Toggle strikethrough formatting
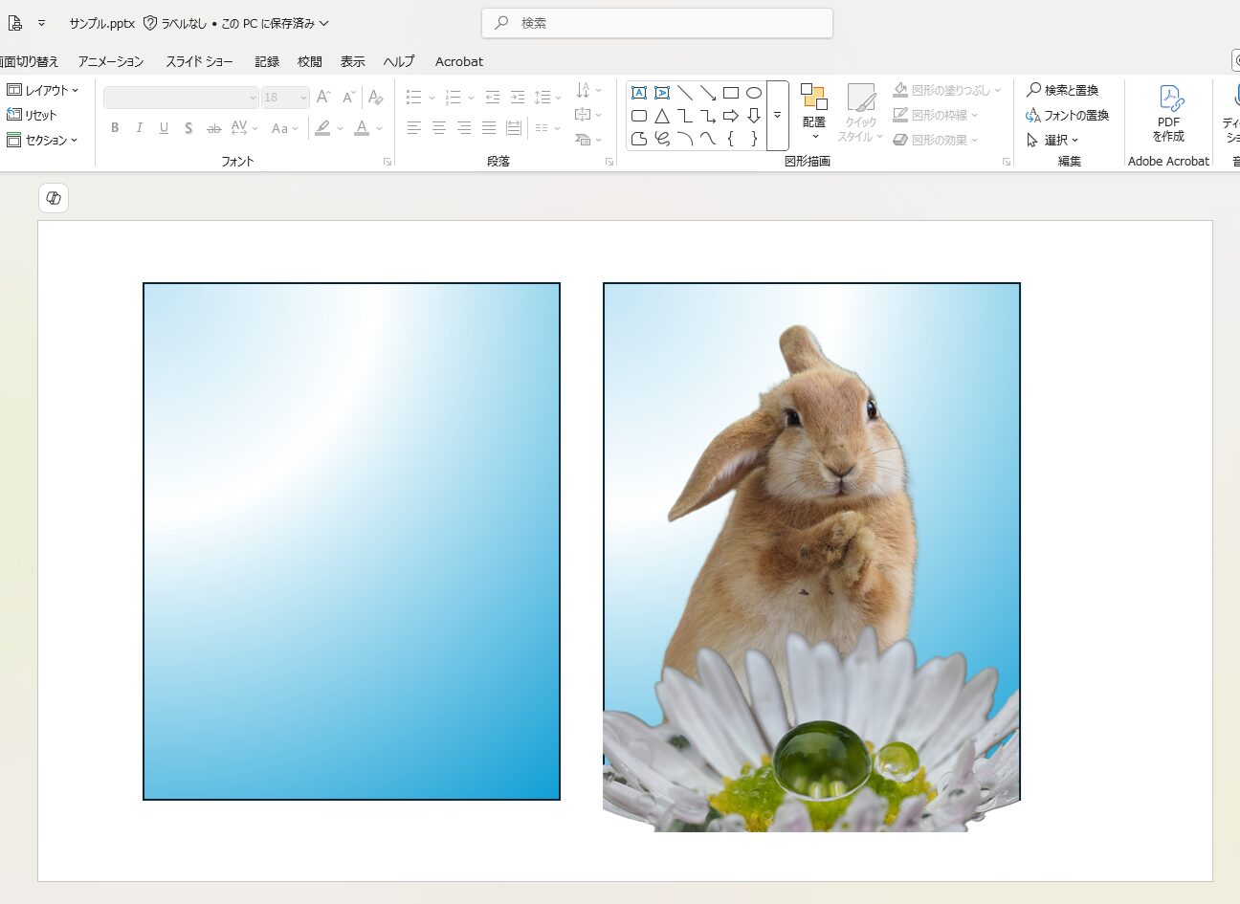 pos(213,128)
